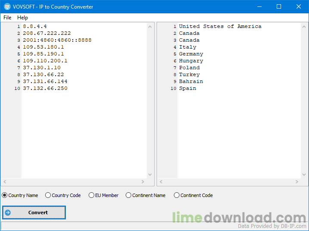
Task: Click down arrow of country list vertical scrollbar
Action: click(x=304, y=175)
